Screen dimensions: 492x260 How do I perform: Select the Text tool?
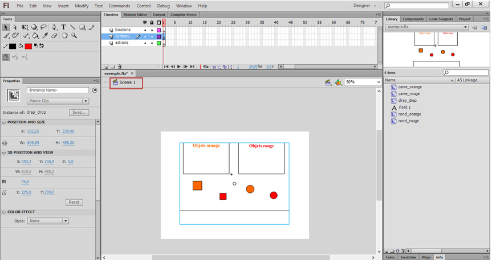coord(64,27)
